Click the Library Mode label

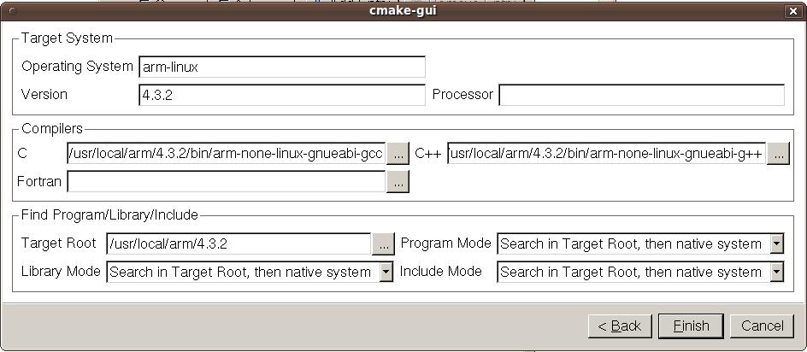pyautogui.click(x=61, y=271)
